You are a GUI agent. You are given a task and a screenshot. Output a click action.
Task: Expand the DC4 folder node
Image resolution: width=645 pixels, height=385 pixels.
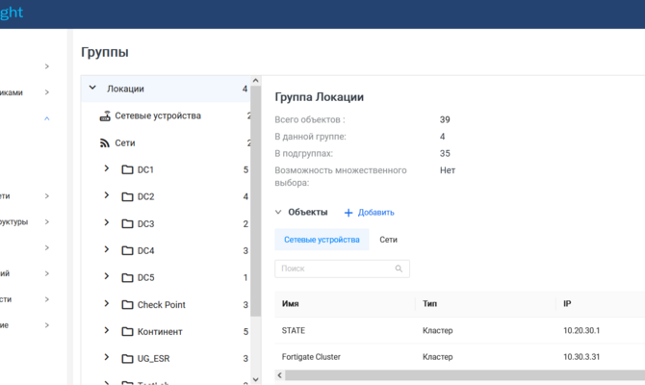coord(107,249)
